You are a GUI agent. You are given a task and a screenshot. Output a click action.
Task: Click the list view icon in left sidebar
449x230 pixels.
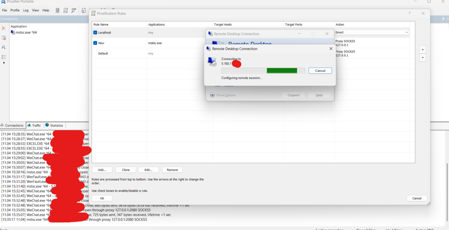[x=4, y=57]
